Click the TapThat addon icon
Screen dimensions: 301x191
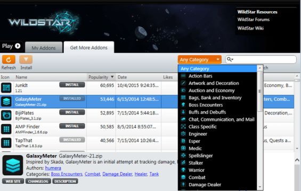pyautogui.click(x=6, y=143)
